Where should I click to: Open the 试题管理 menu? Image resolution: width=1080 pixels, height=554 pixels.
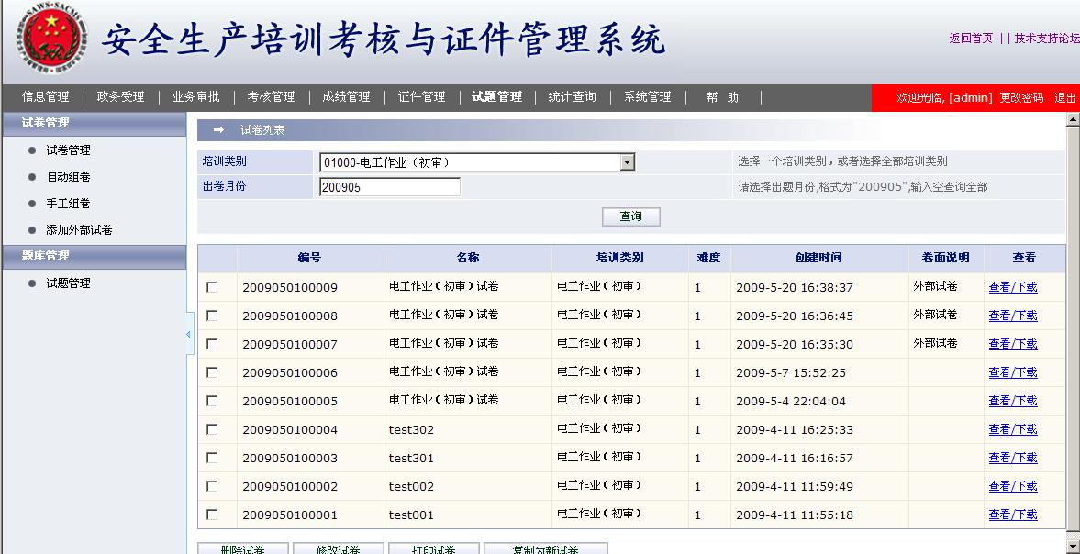pos(496,97)
